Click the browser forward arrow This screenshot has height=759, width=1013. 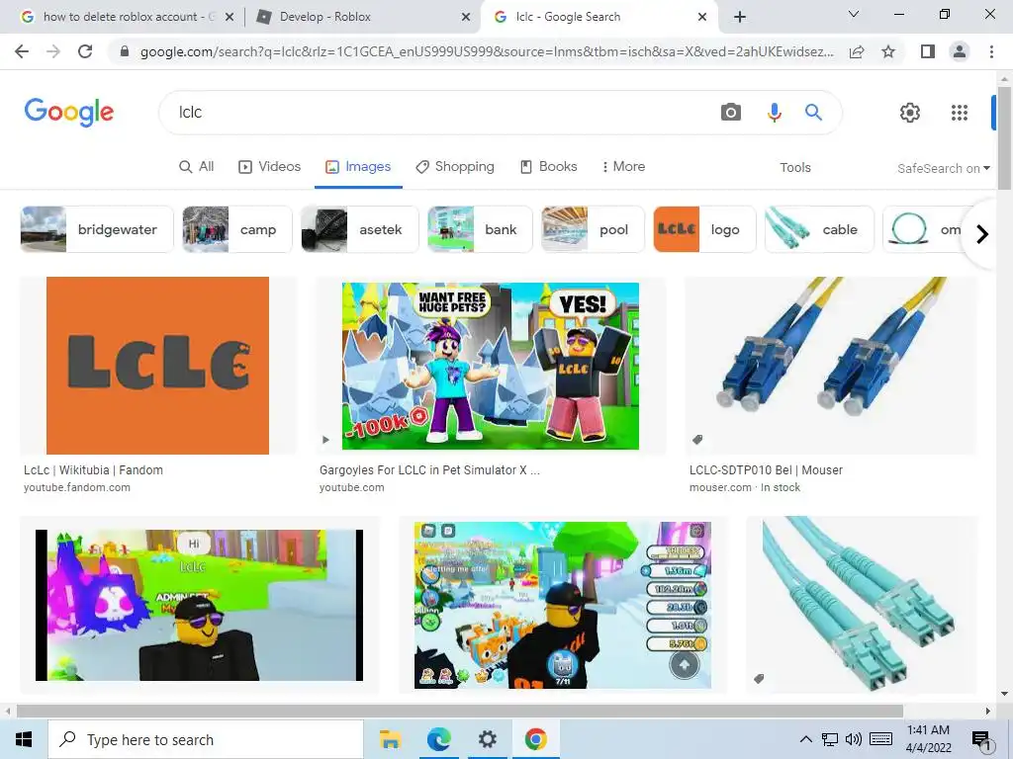click(53, 51)
